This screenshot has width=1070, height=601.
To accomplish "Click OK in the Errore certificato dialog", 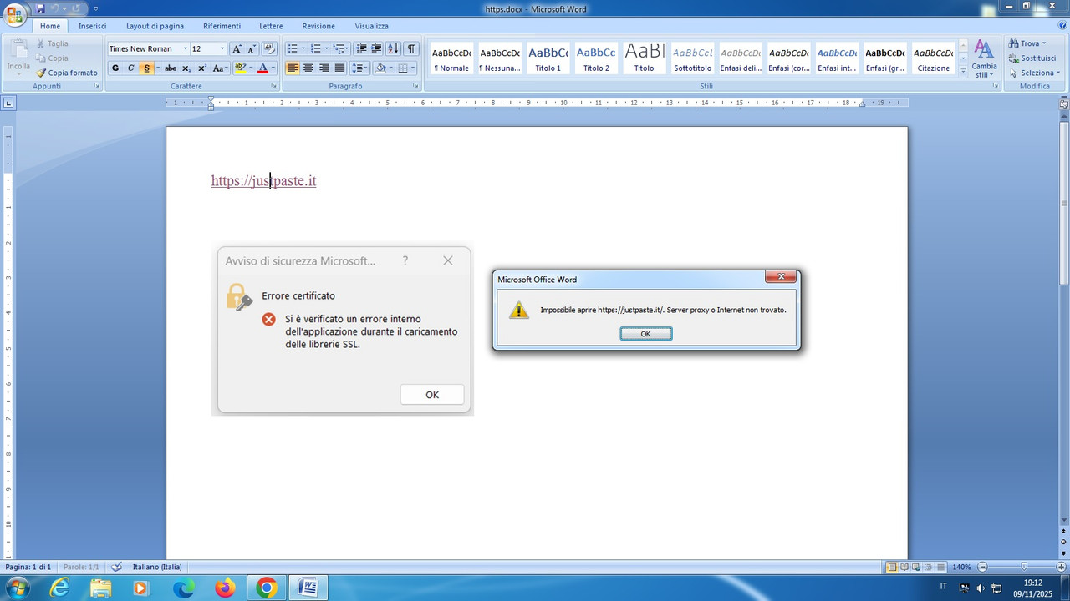I will click(x=432, y=395).
